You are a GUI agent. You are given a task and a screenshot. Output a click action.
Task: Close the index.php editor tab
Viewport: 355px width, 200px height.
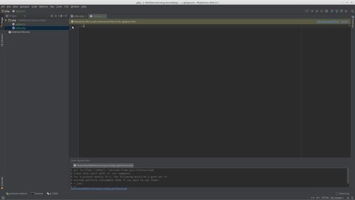[x=86, y=16]
